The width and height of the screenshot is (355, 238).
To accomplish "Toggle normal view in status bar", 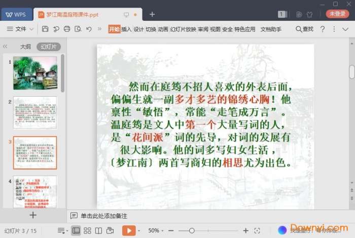I will pyautogui.click(x=76, y=230).
